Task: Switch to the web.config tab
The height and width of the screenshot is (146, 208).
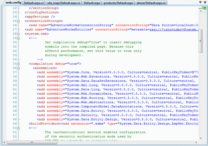Action: (13, 3)
